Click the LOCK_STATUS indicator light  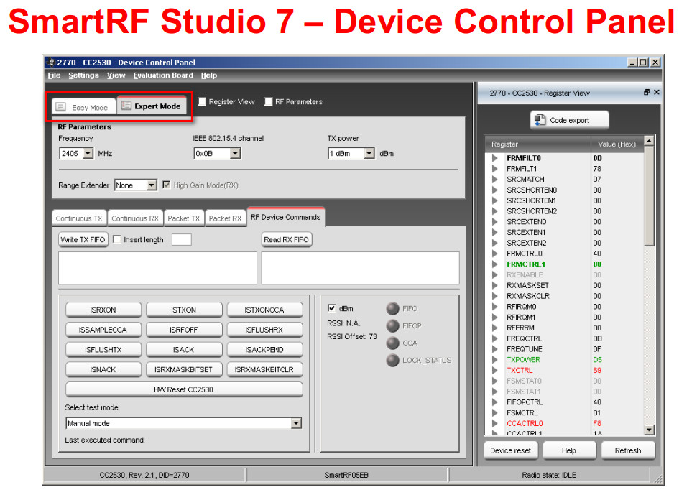(392, 360)
